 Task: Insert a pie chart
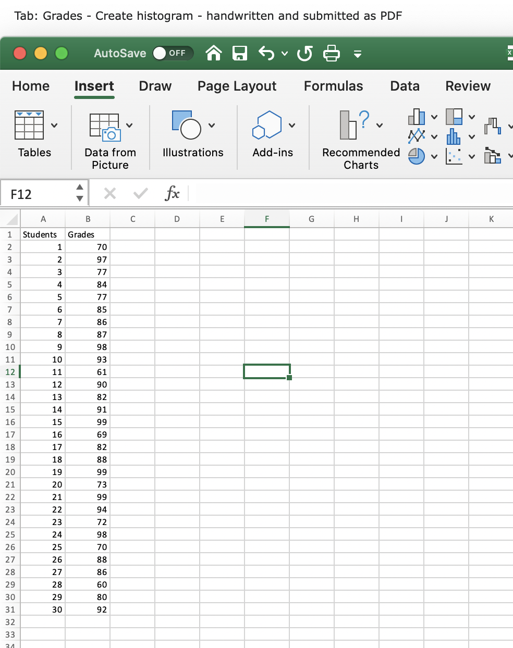coord(415,156)
